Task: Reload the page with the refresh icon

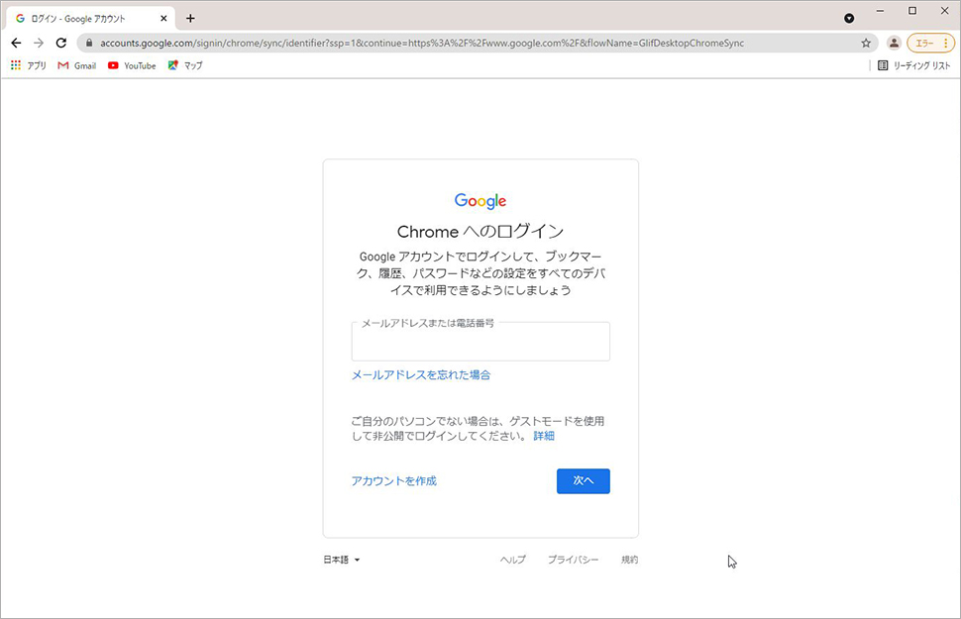Action: point(60,43)
